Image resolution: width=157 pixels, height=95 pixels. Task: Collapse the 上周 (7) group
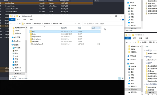coord(145,63)
